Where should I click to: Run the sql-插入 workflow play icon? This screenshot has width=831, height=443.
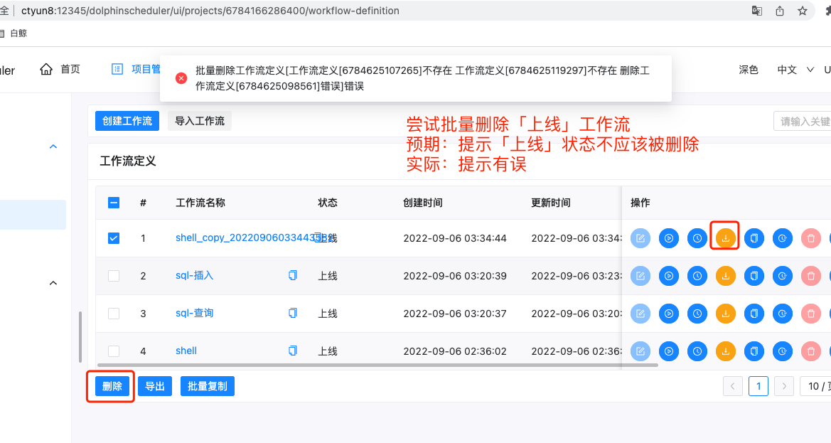[x=669, y=276]
